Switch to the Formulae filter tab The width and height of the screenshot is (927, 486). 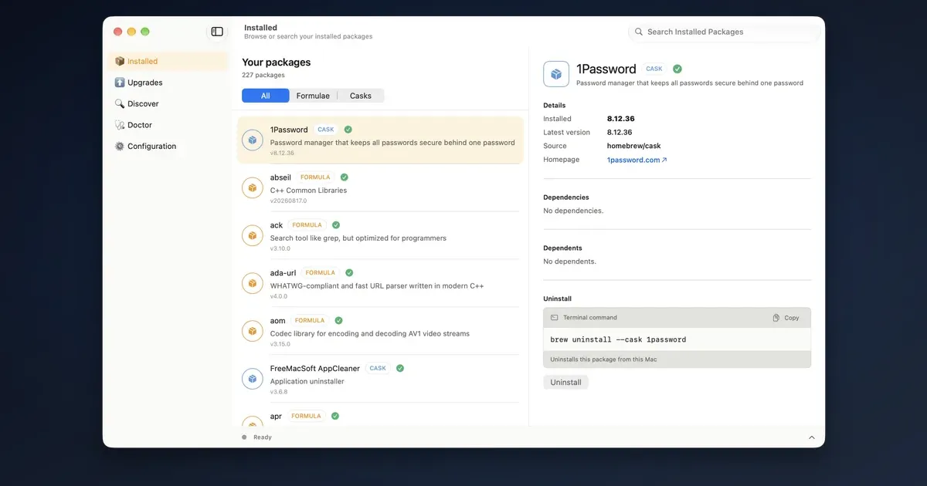[x=313, y=96]
